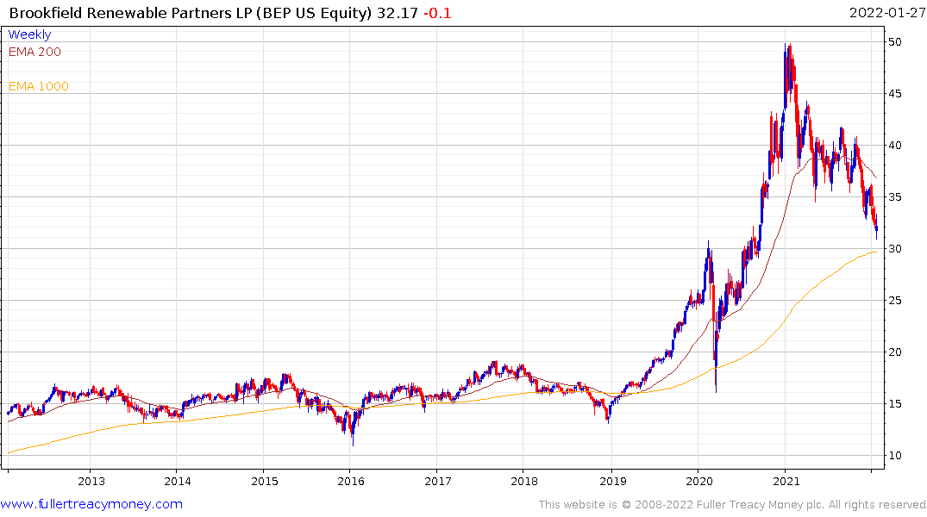
Task: Click the 2022-01-27 date label
Action: click(886, 13)
